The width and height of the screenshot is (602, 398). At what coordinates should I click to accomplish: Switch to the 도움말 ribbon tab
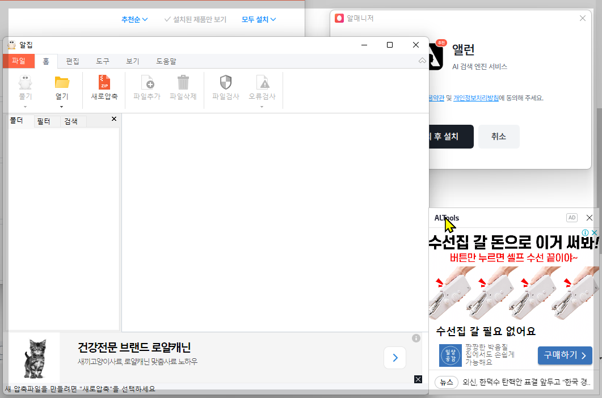[166, 61]
